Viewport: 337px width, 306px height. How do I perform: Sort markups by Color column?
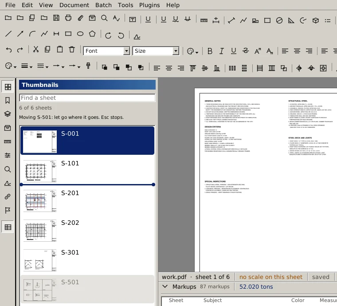298,300
